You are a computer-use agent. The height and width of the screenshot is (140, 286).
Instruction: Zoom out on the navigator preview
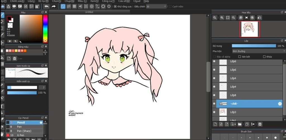tap(233, 17)
